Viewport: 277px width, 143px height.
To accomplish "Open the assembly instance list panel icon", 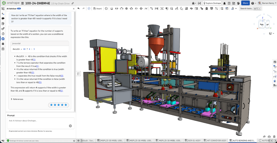I will click(3, 8).
